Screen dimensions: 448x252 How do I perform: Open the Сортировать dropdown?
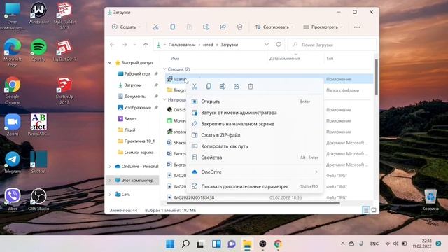coord(274,27)
